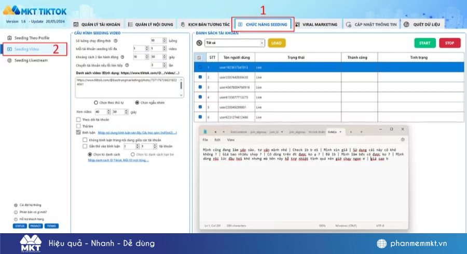Select Chọn từ danh sách bạn bè radio
This screenshot has width=467, height=254.
[x=133, y=154]
